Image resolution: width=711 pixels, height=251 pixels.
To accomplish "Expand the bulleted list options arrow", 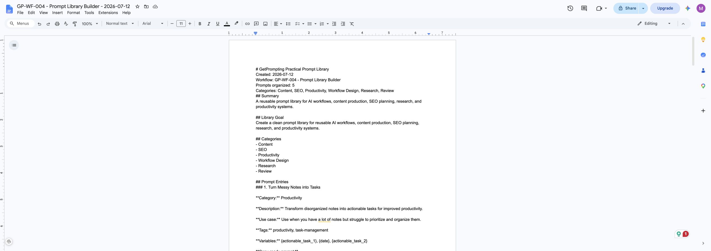I will [x=316, y=24].
